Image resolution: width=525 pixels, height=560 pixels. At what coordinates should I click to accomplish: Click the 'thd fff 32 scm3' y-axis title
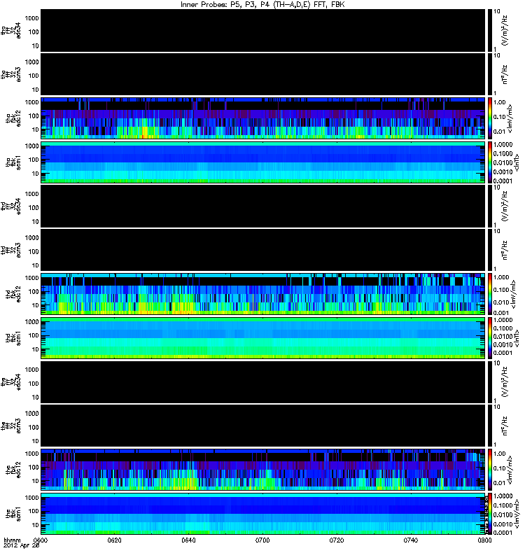click(x=10, y=251)
